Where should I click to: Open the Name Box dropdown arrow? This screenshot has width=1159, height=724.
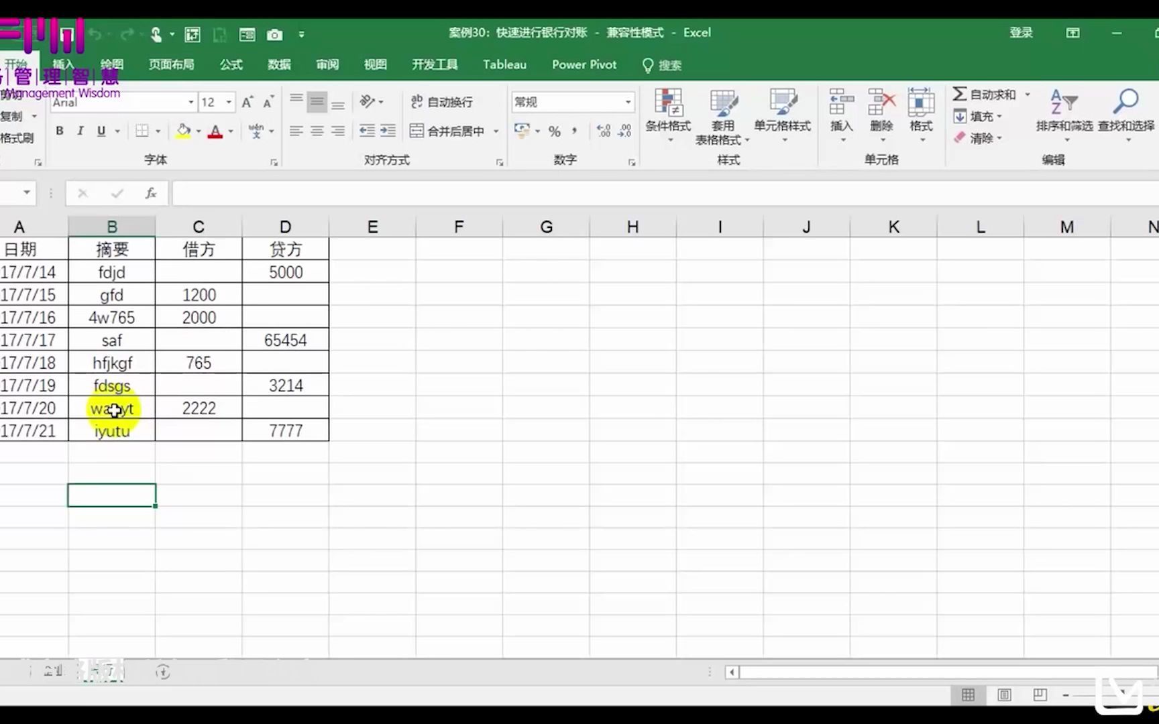click(27, 193)
